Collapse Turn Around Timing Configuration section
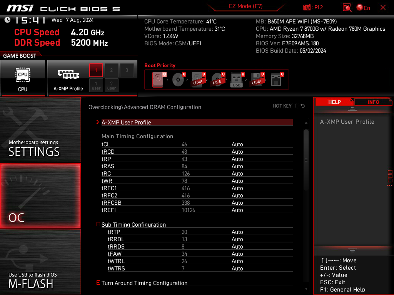Image resolution: width=394 pixels, height=295 pixels. [98, 283]
